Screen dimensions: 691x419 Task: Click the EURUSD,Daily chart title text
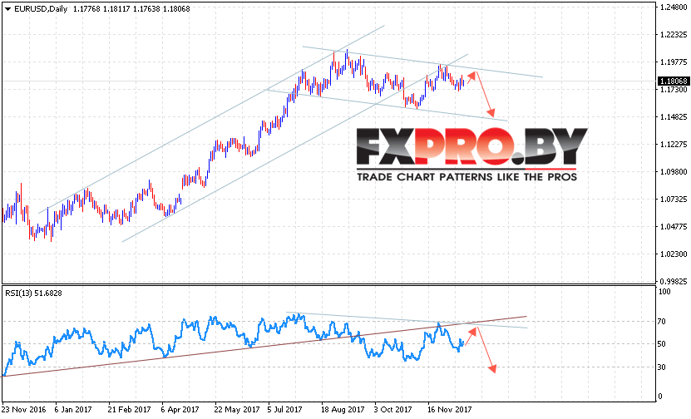41,9
